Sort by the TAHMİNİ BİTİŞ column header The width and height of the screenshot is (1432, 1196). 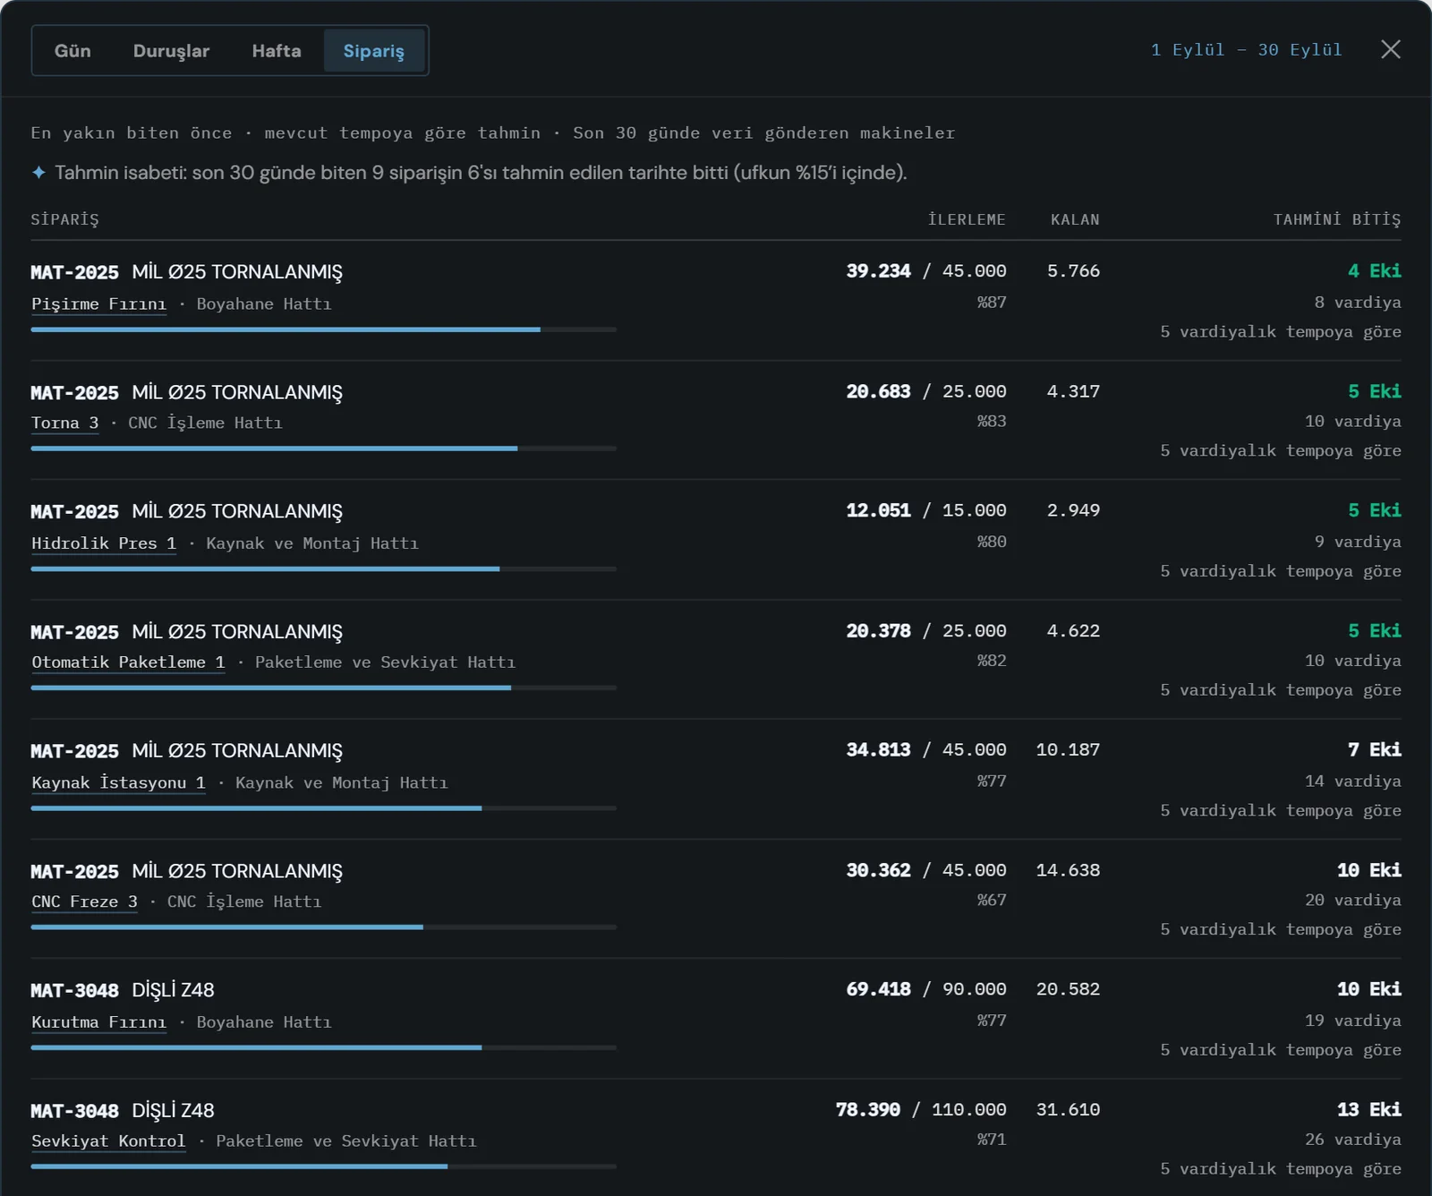click(1337, 219)
